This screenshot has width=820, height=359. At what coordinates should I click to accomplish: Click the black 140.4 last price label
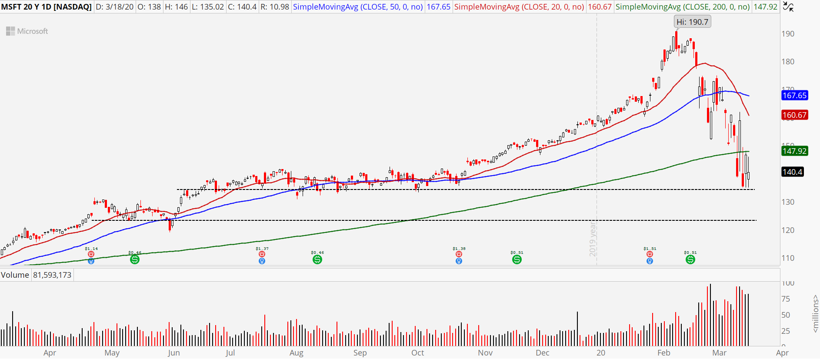[x=792, y=172]
